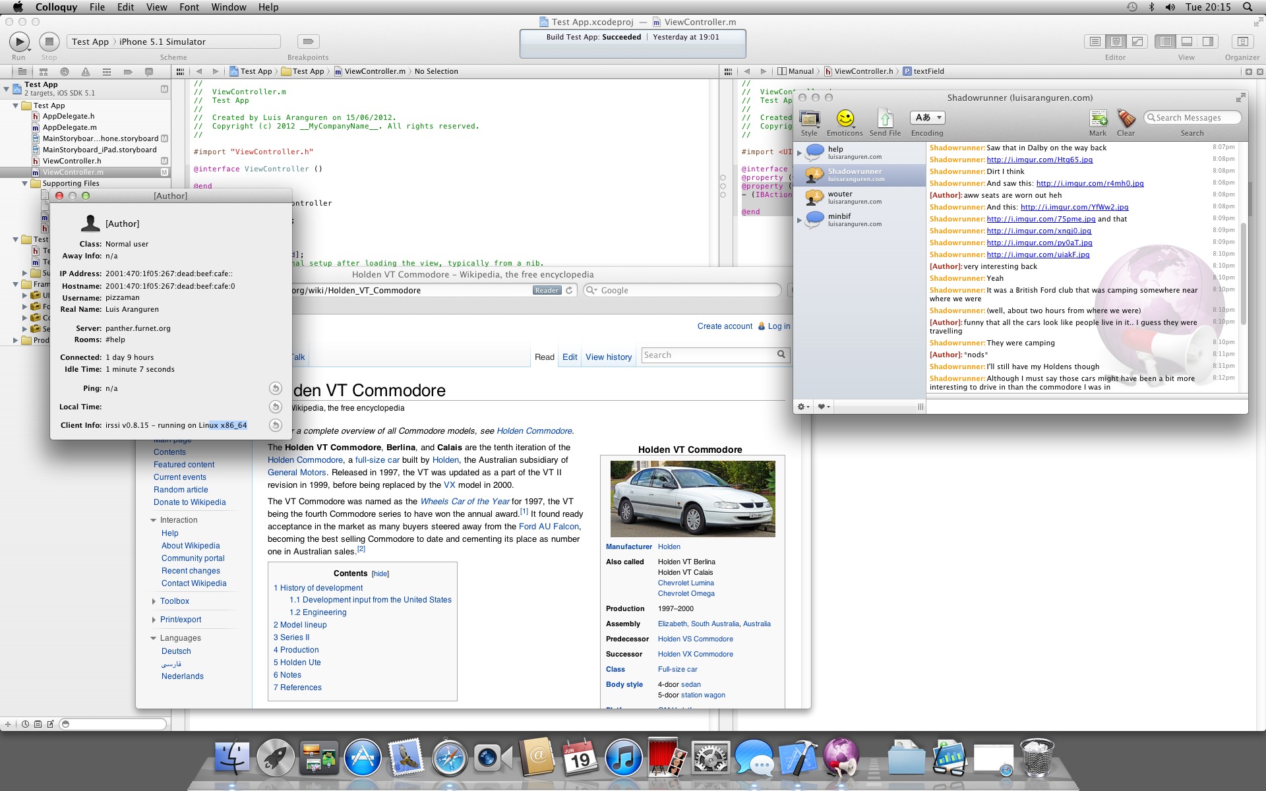Refresh the Client Info in Author window

coord(276,425)
